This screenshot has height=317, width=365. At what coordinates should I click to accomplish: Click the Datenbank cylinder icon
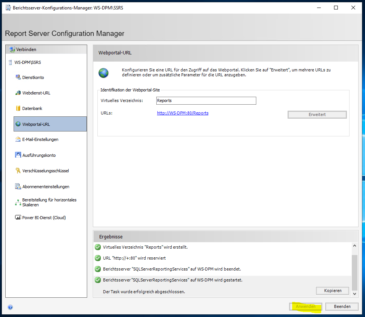click(x=18, y=108)
